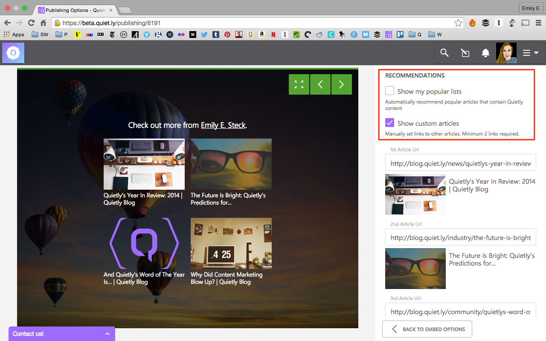Select the Publishing Options browser tab

(x=75, y=10)
